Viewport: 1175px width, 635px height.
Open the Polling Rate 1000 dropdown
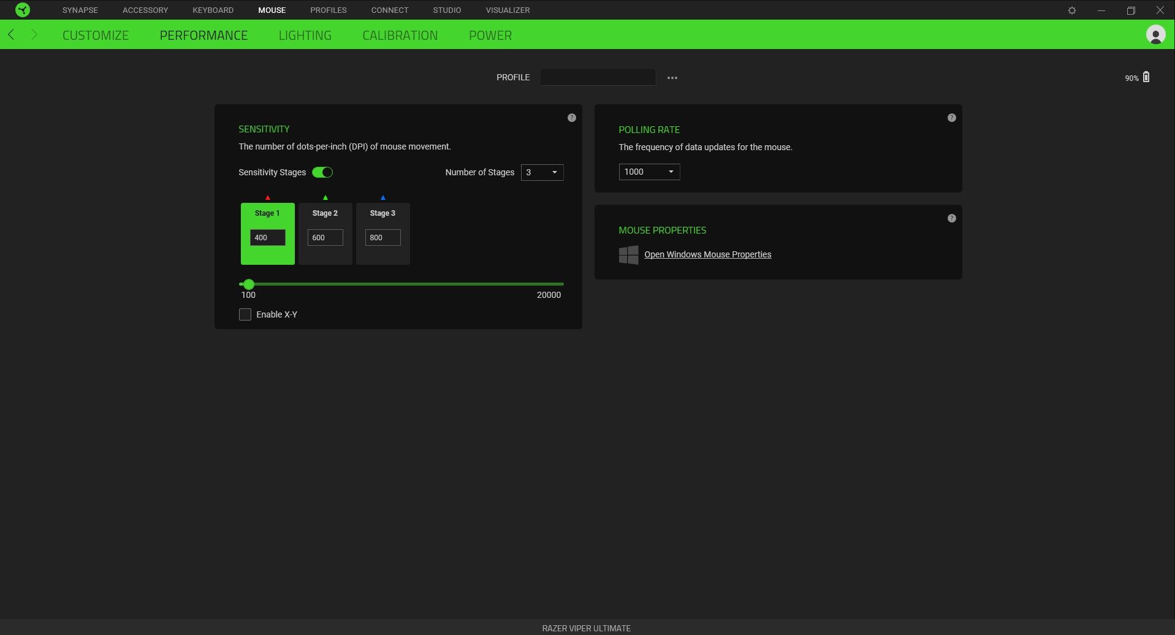(648, 172)
